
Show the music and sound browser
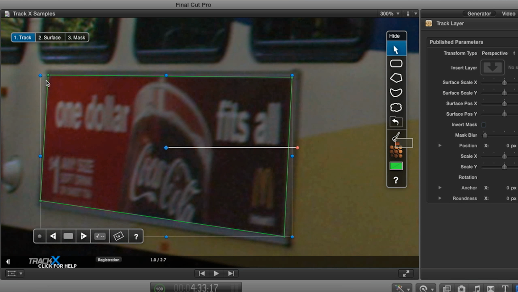coord(477,289)
